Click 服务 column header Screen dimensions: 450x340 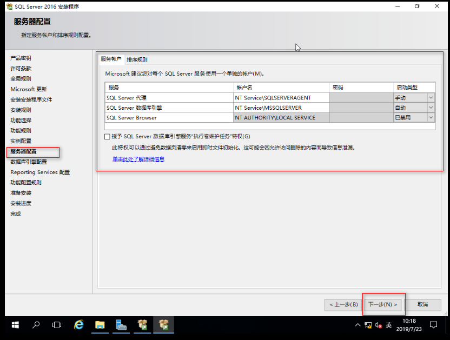click(x=169, y=88)
